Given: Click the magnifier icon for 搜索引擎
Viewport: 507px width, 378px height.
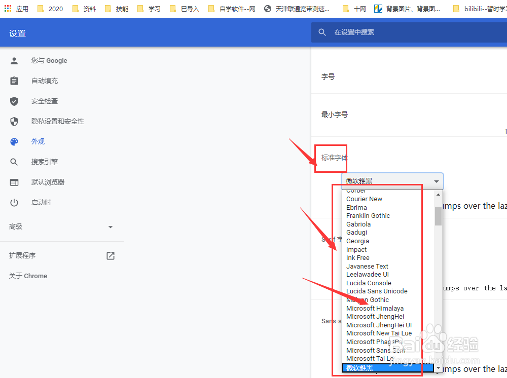Looking at the screenshot, I should coord(14,162).
